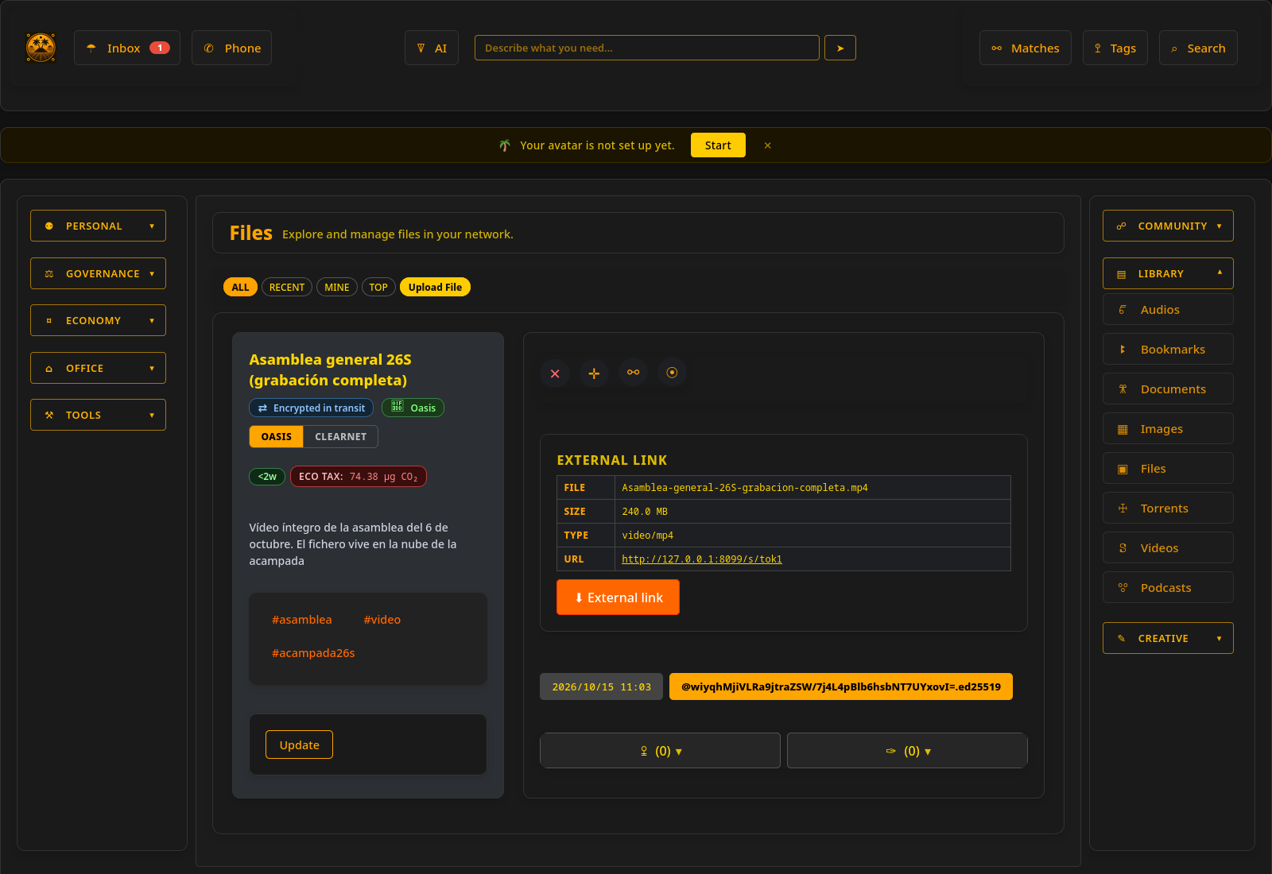Select the TOP files filter

(x=378, y=287)
